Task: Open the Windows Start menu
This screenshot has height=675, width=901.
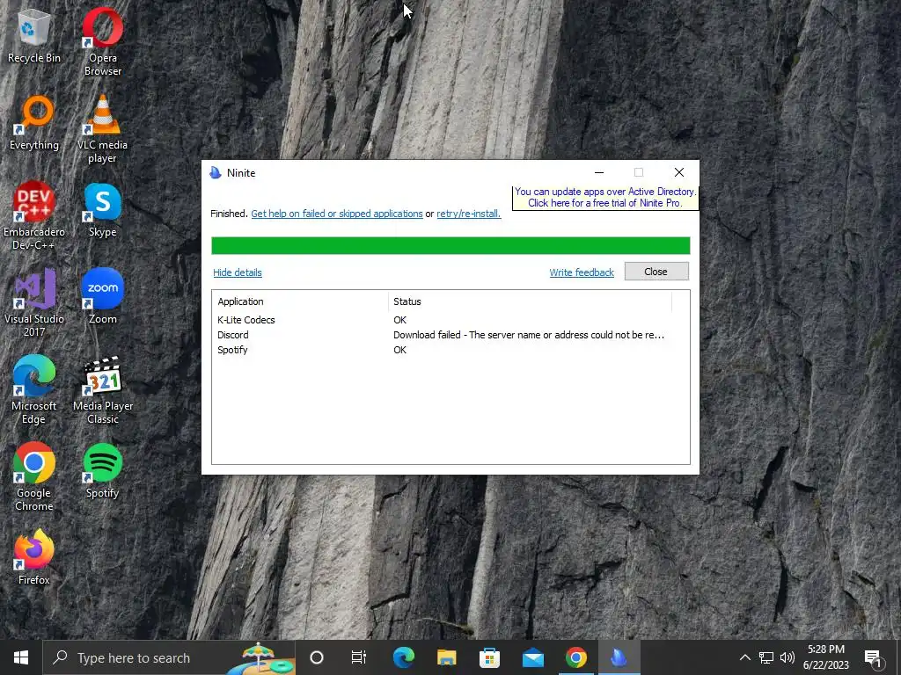Action: point(21,657)
